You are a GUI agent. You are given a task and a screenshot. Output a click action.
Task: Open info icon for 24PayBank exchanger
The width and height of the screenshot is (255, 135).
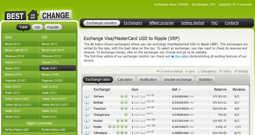tap(87, 133)
